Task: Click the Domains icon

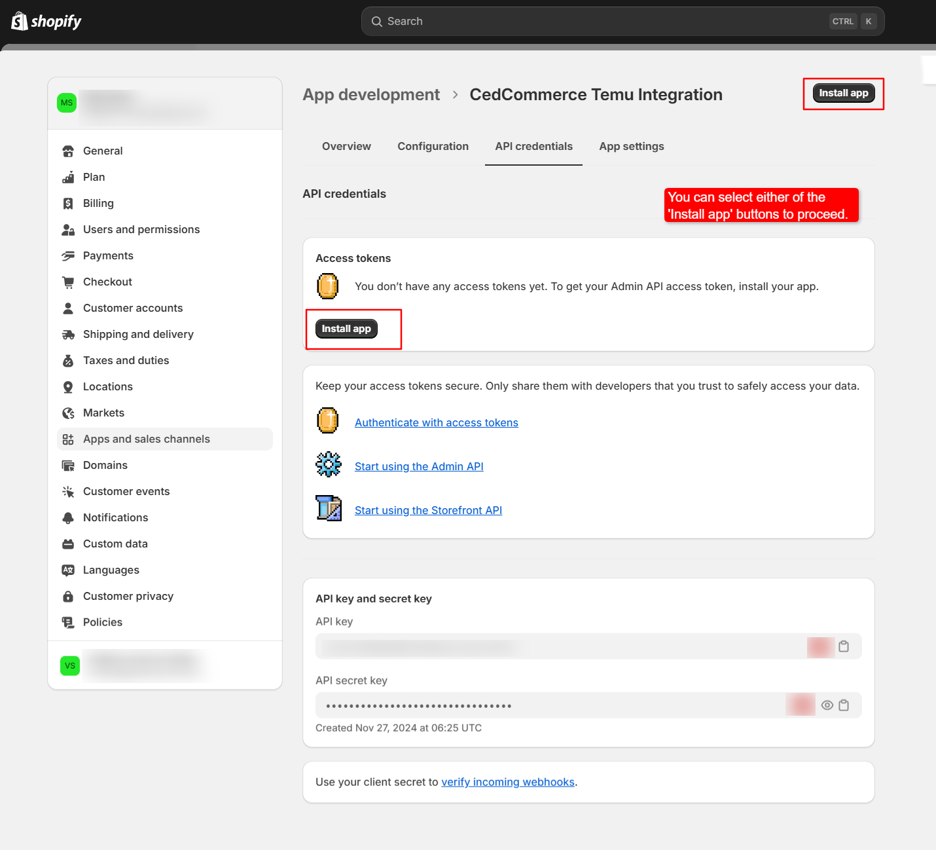Action: point(68,466)
